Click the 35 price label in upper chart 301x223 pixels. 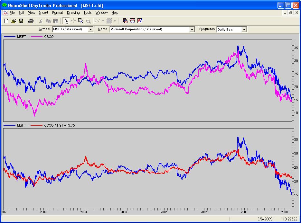(x=296, y=48)
